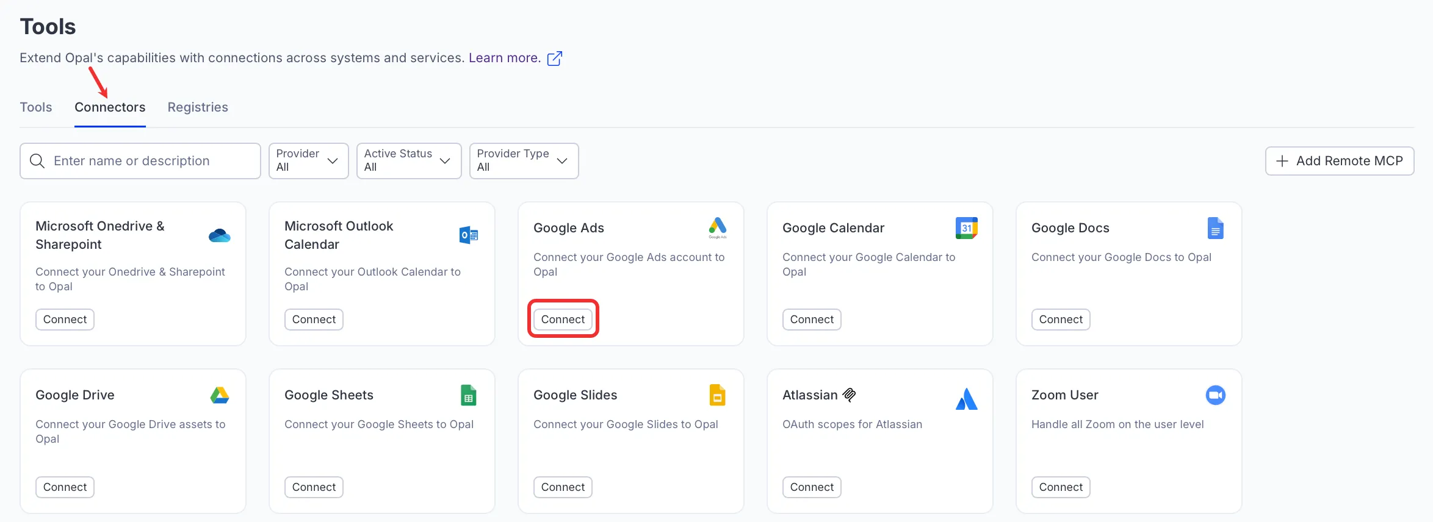Click the Microsoft Outlook Calendar title
The height and width of the screenshot is (522, 1433).
339,235
